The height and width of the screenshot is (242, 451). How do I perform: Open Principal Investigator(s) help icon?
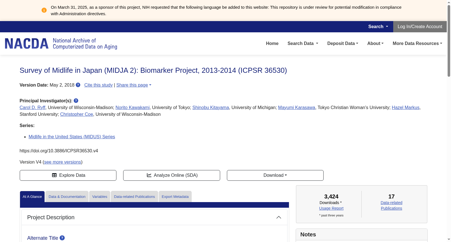coord(76,101)
